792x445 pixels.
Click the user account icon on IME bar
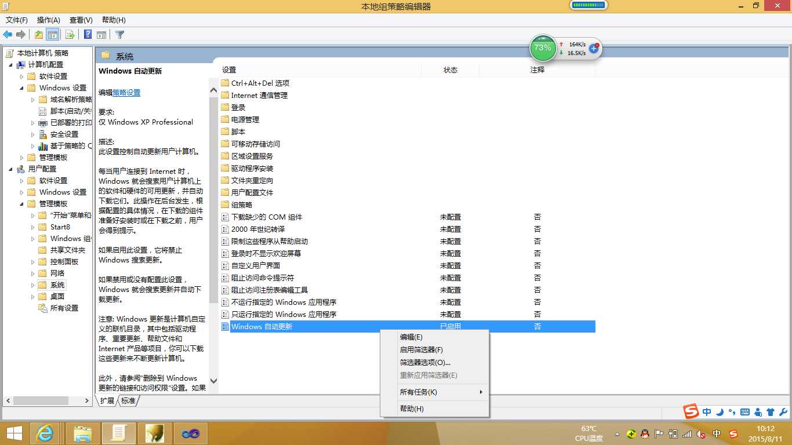coord(758,412)
